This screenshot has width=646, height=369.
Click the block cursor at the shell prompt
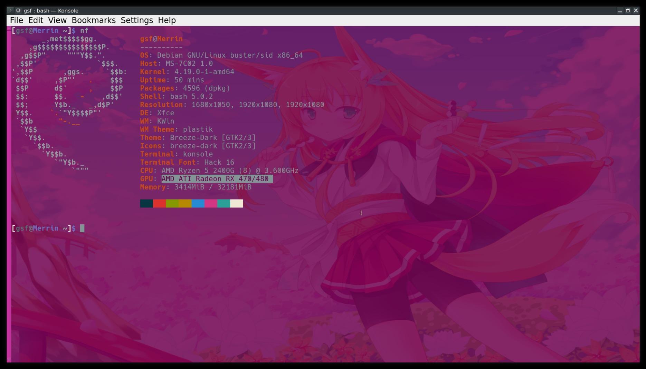(82, 229)
